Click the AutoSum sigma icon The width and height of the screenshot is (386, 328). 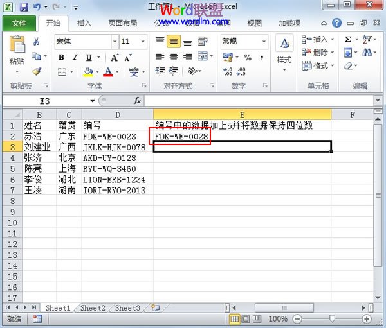coord(348,40)
